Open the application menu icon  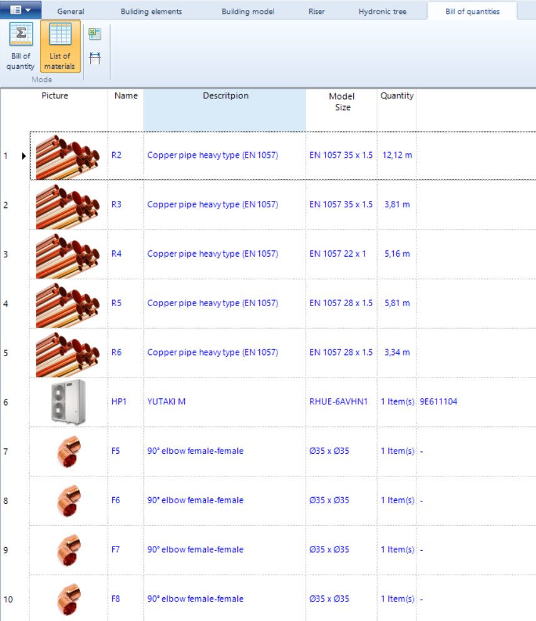16,9
